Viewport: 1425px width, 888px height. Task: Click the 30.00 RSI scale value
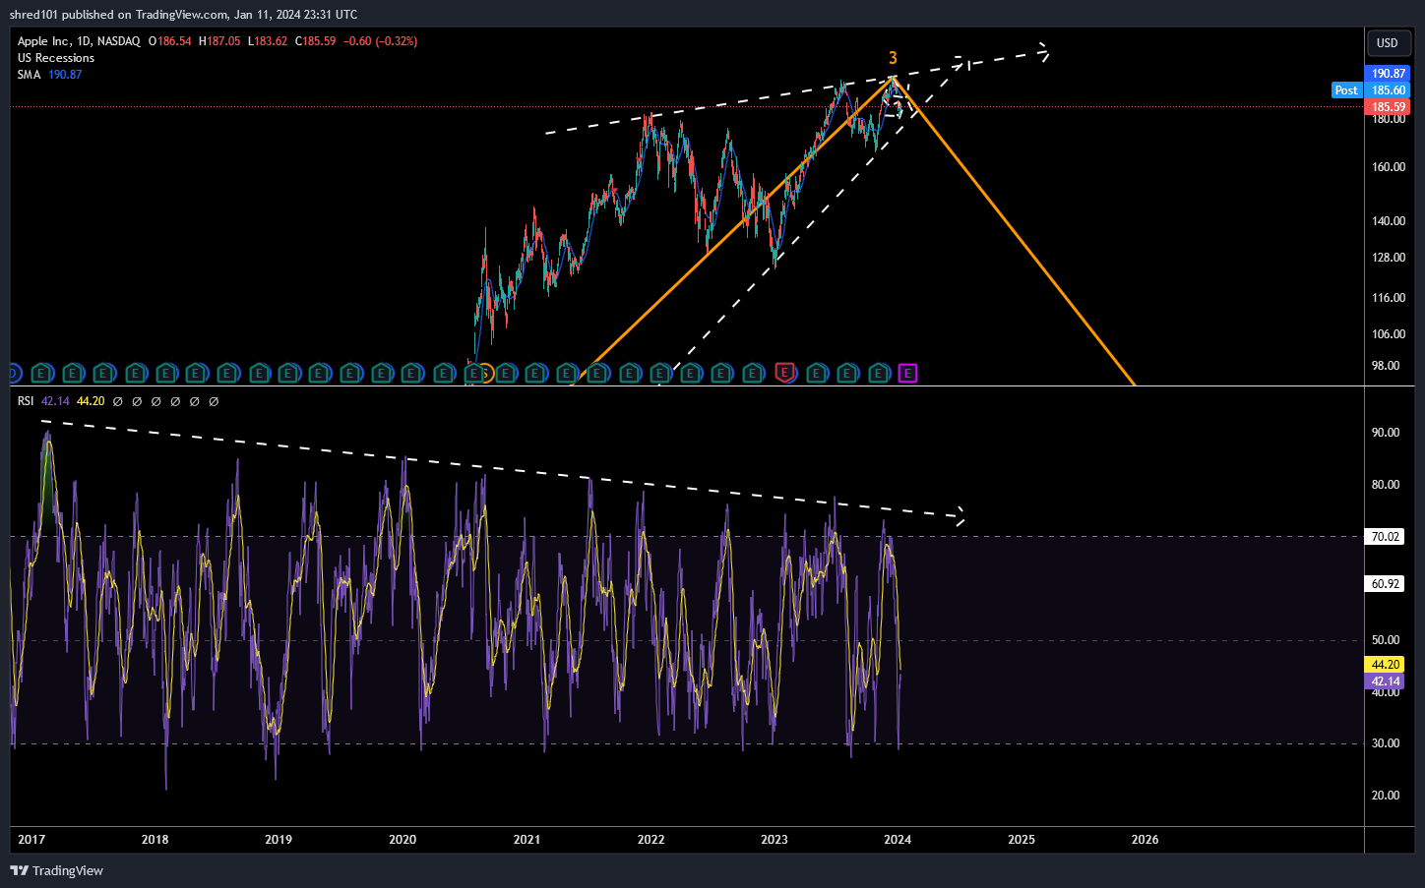click(1386, 743)
